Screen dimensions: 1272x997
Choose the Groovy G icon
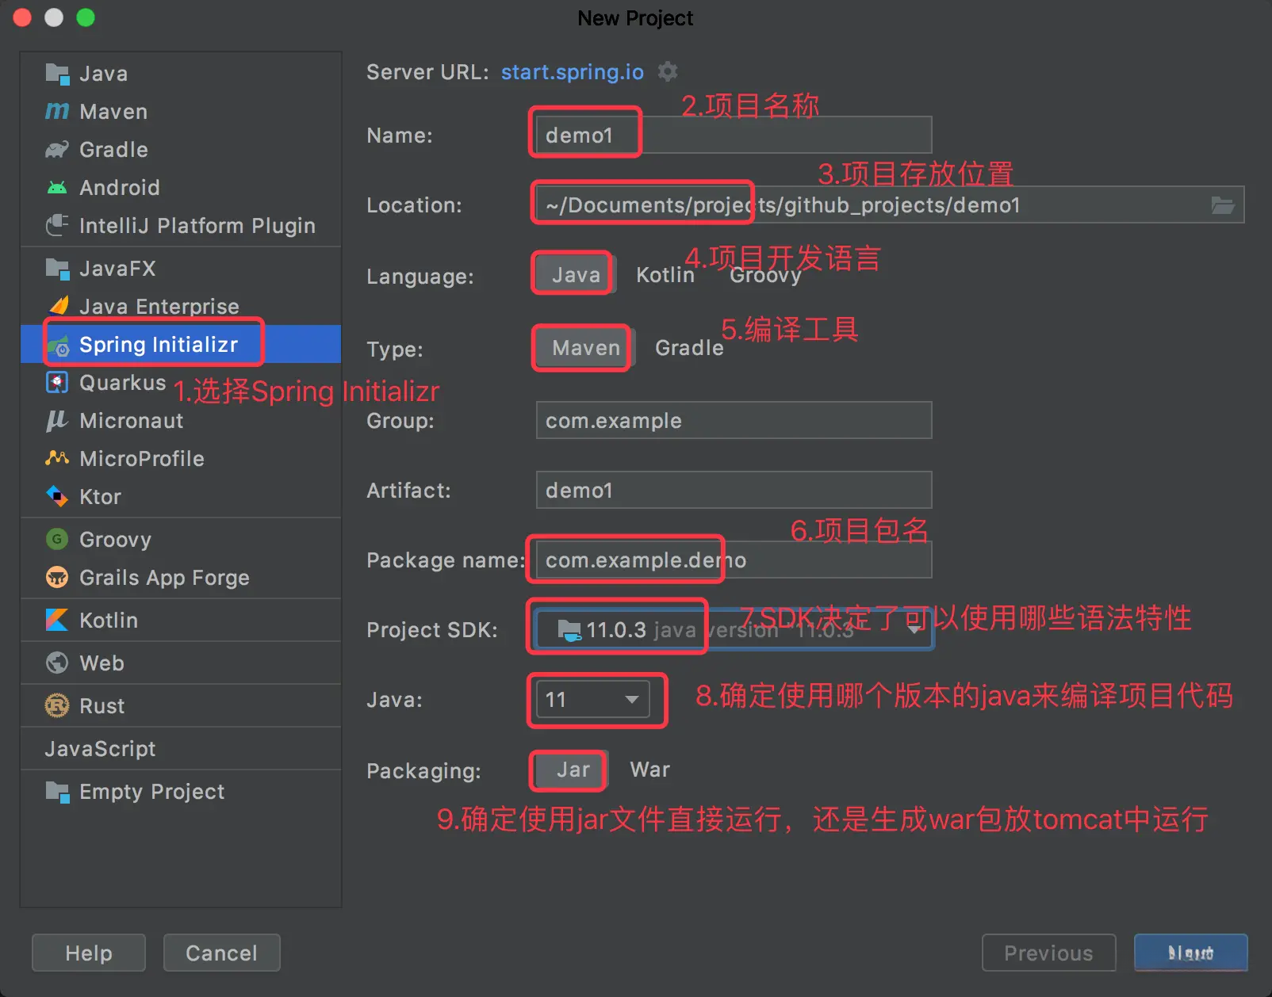click(57, 540)
